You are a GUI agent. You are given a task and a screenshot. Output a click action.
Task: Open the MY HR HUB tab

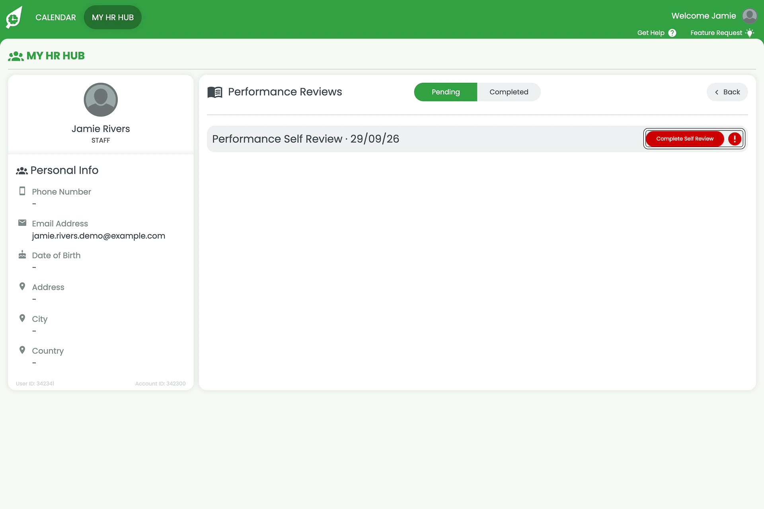tap(113, 17)
